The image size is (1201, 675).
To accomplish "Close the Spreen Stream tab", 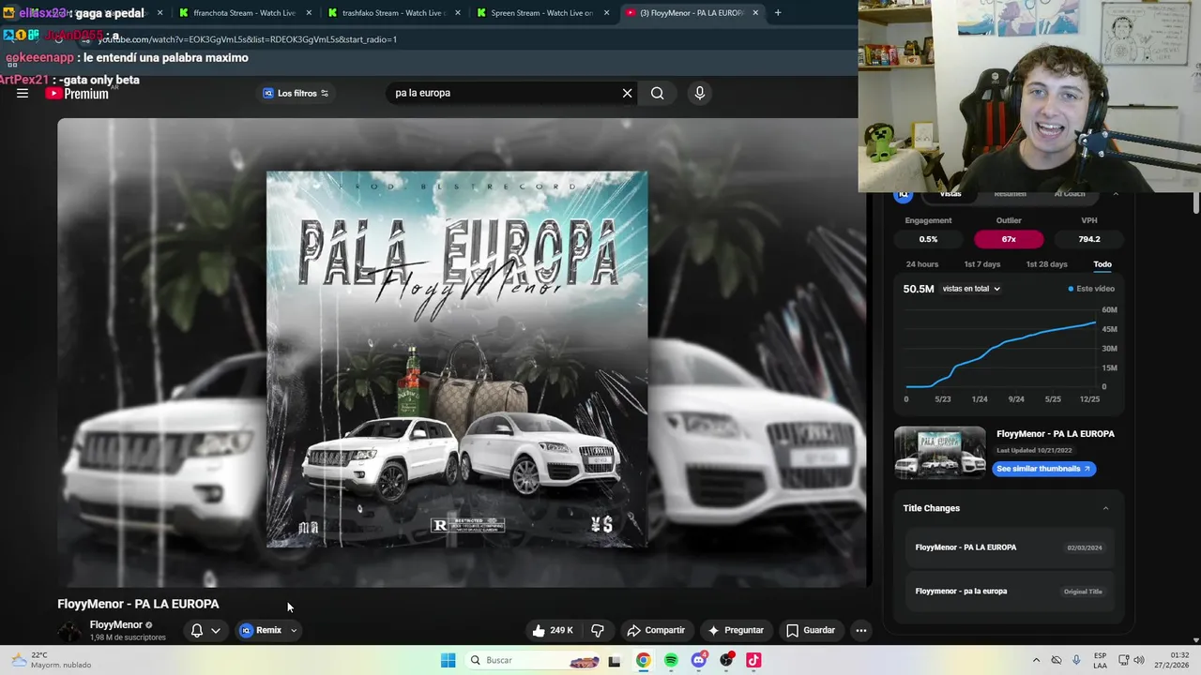I will (606, 13).
